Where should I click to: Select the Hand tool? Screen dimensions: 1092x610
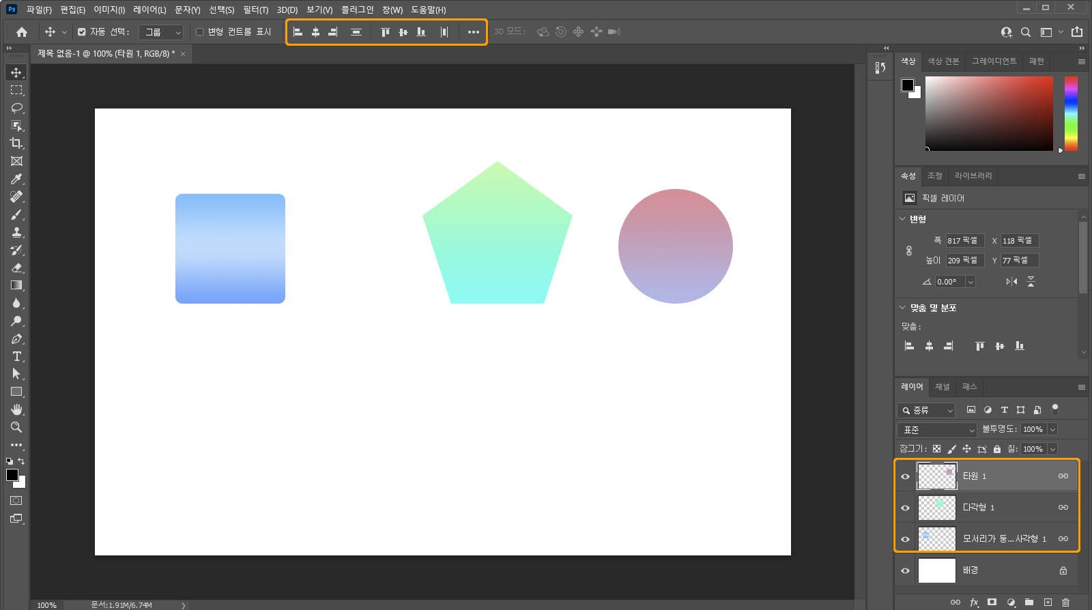(16, 409)
